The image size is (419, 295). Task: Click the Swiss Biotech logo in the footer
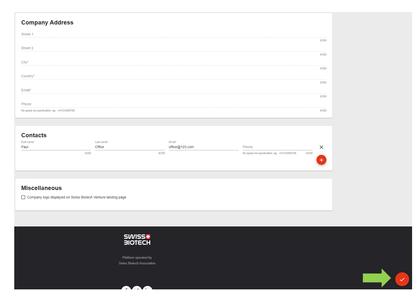137,240
